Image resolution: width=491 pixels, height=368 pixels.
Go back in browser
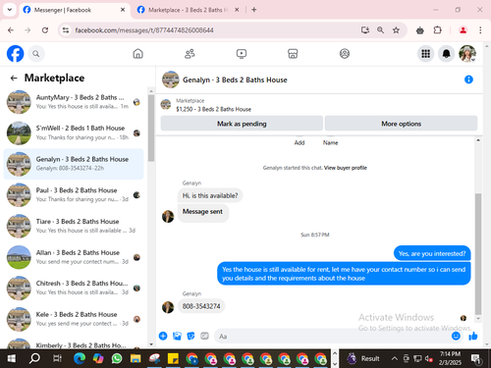pos(11,30)
